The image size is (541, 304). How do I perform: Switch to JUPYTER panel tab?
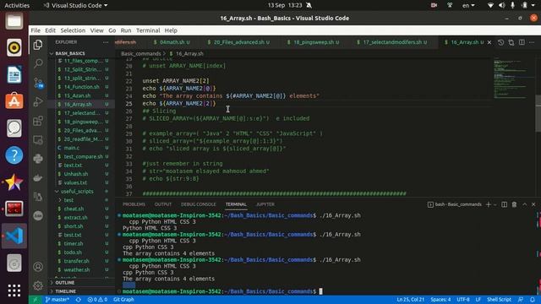tap(265, 204)
